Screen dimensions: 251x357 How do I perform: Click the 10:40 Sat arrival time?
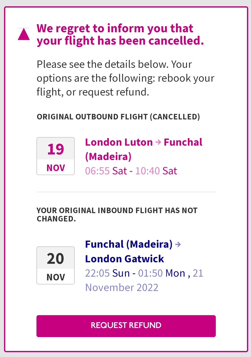[156, 171]
